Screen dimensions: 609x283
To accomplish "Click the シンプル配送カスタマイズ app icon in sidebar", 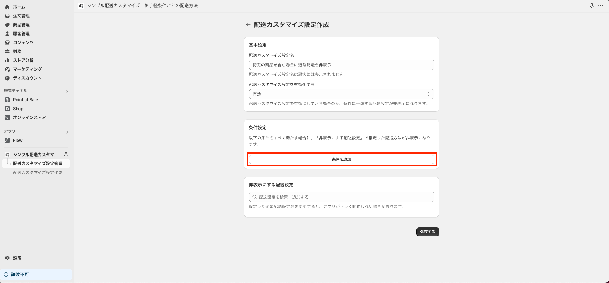I will (7, 155).
